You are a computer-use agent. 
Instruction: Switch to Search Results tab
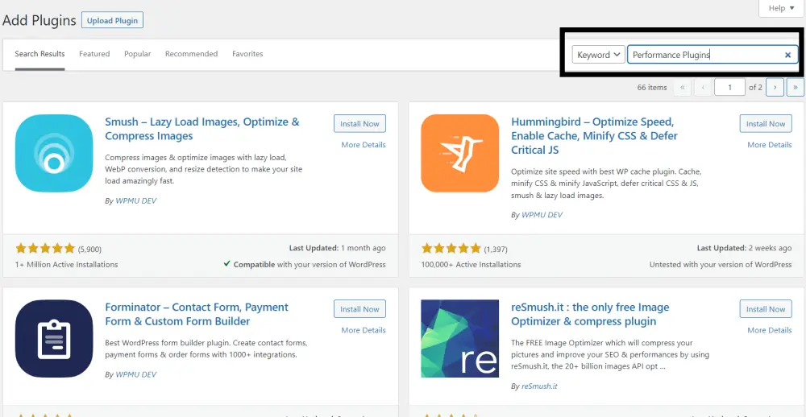39,53
